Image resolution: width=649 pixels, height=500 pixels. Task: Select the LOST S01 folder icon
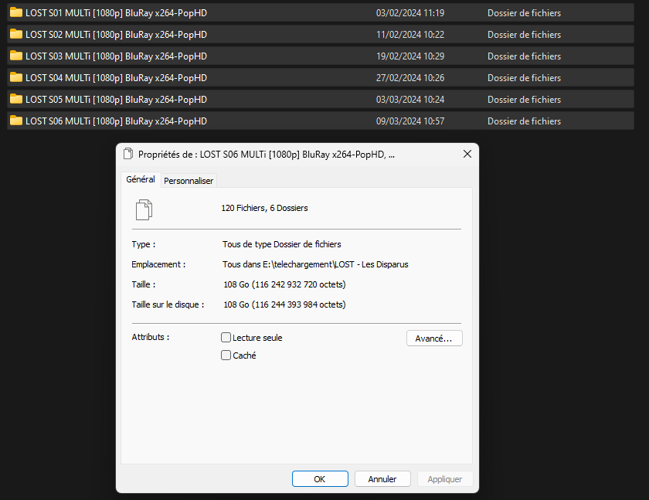point(16,12)
